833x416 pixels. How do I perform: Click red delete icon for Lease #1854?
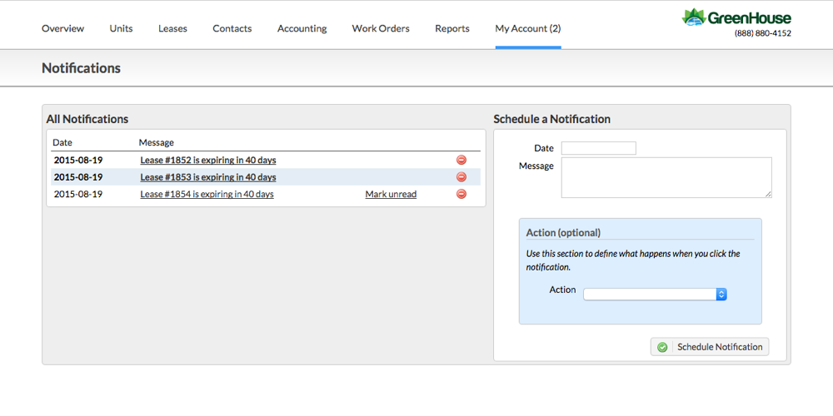tap(461, 194)
